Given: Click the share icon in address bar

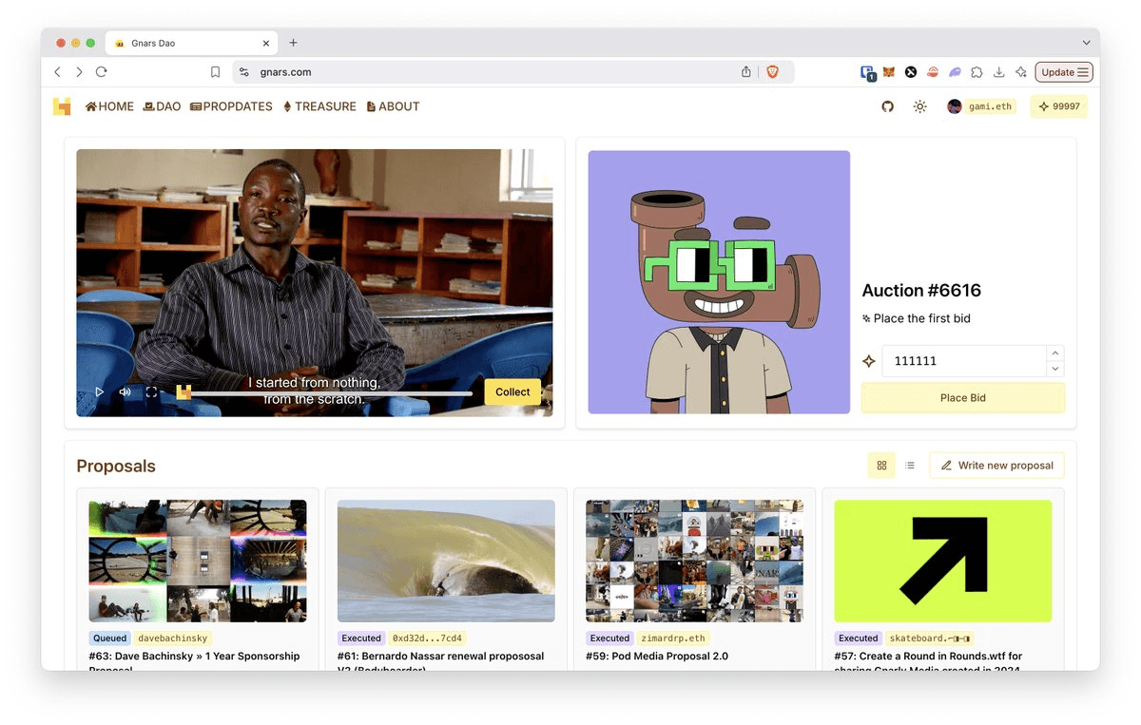Looking at the screenshot, I should coord(746,72).
